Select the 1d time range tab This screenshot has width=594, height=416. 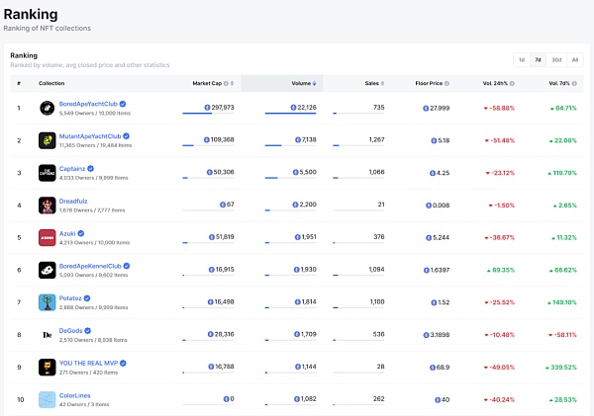pos(521,59)
